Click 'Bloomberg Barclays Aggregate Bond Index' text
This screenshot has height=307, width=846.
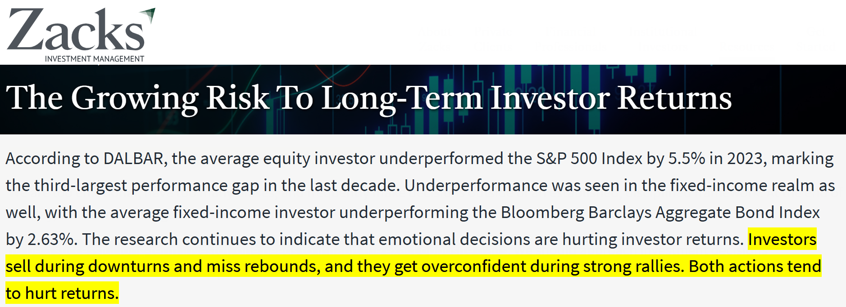pos(660,213)
